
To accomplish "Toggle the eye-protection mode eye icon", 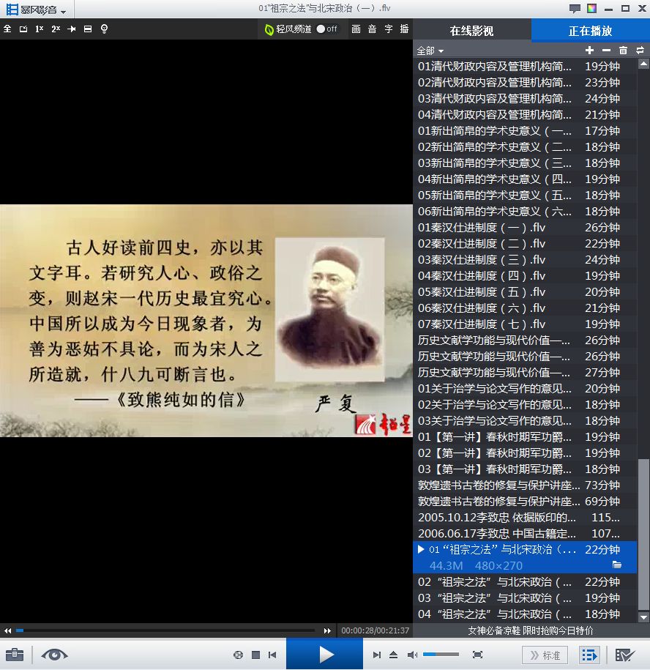I will [54, 655].
